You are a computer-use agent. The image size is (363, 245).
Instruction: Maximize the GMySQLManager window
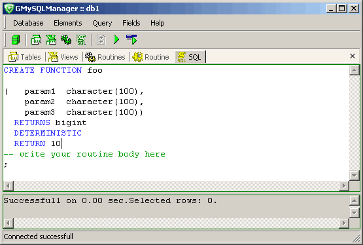pos(341,9)
